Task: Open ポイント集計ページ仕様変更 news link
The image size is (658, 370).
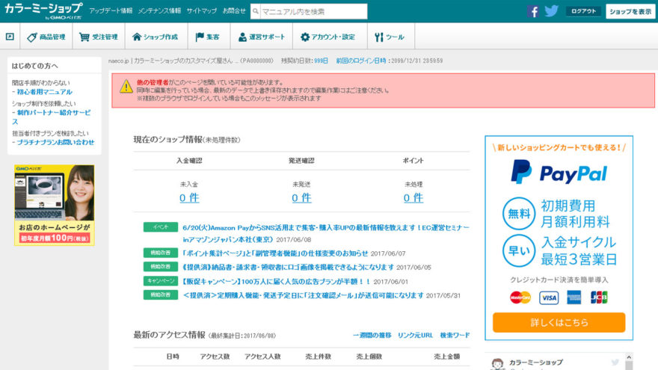Action: tap(275, 253)
